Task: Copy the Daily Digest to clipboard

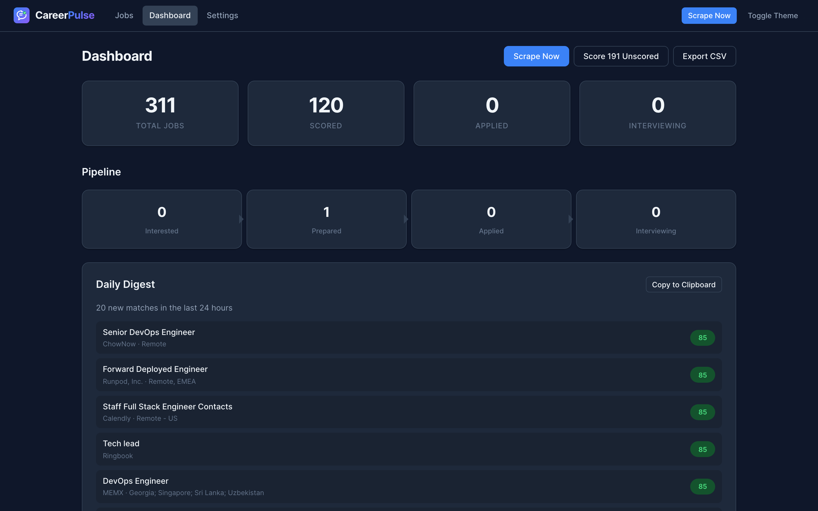Action: point(683,284)
